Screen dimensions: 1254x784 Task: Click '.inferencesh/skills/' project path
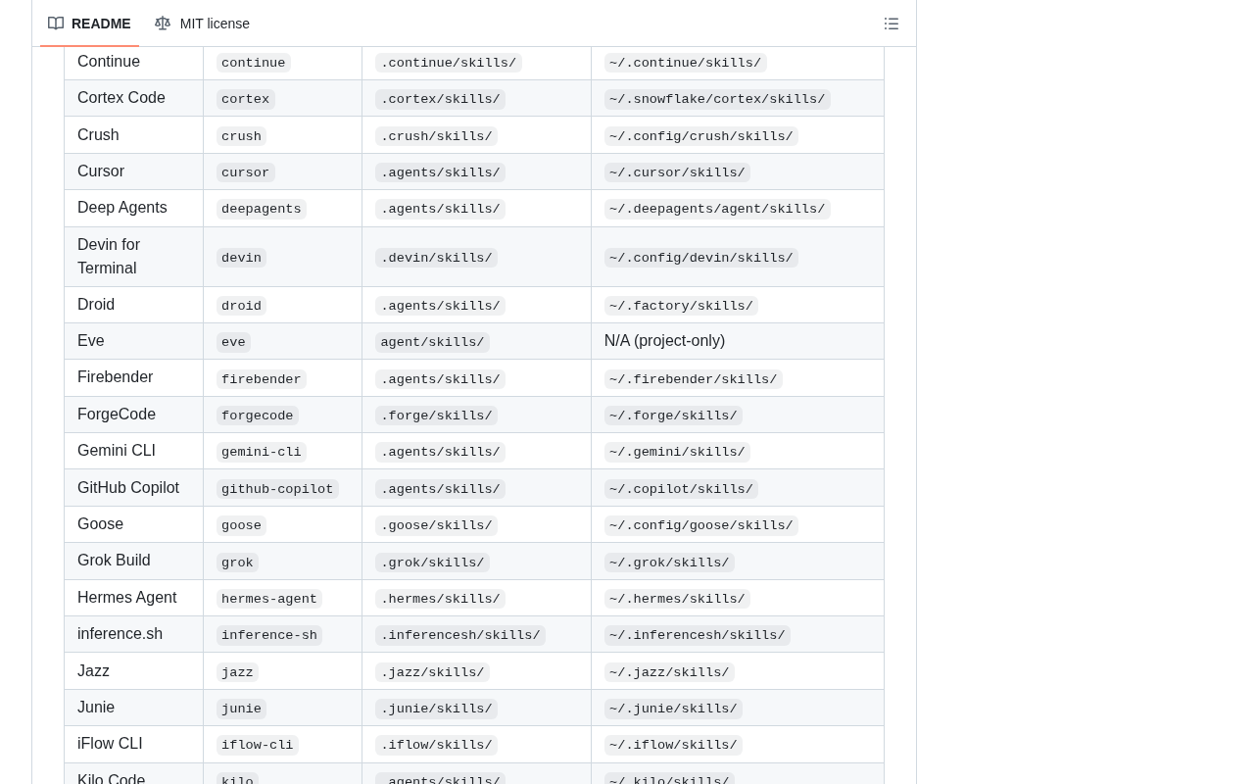coord(460,635)
